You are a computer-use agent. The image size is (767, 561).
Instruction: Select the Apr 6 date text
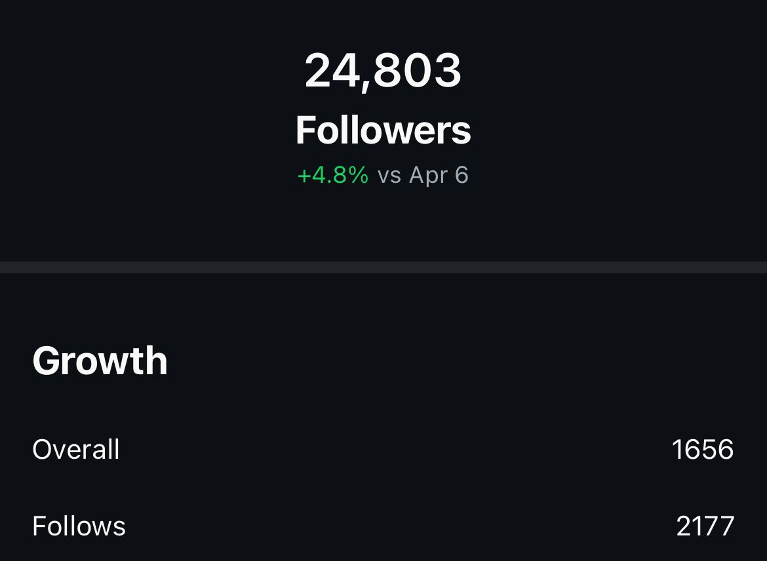click(x=439, y=175)
